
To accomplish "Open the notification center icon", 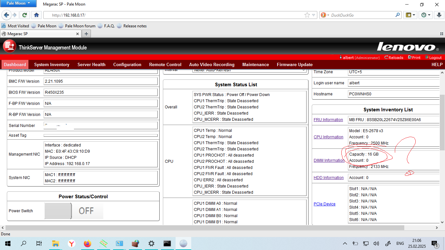I will 435,243.
